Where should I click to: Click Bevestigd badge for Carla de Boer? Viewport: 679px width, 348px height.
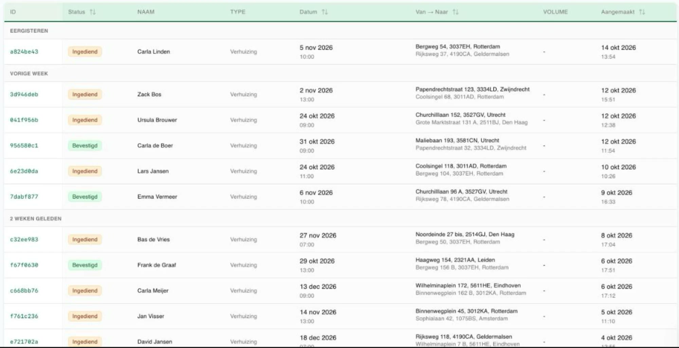85,146
